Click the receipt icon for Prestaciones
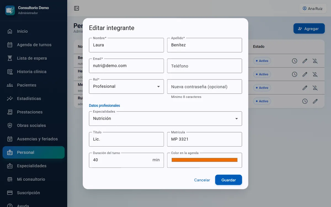This screenshot has width=331, height=207. (x=10, y=112)
